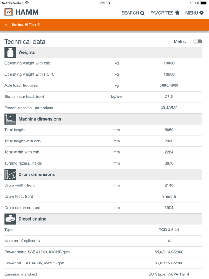Go back with the chevron arrow
This screenshot has height=279, width=209.
click(6, 25)
